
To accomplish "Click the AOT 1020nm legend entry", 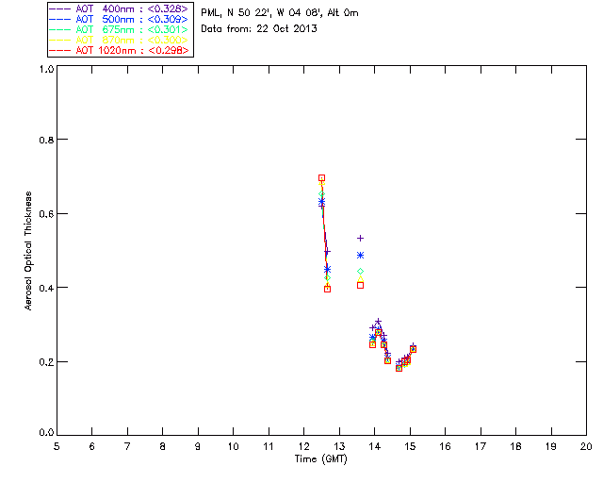I will [x=120, y=50].
